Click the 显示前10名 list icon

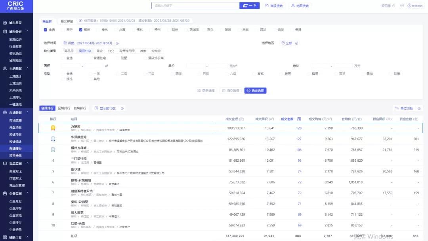[96, 108]
